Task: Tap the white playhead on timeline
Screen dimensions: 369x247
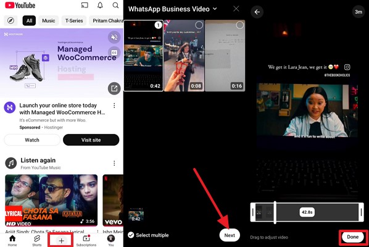Action: point(275,212)
